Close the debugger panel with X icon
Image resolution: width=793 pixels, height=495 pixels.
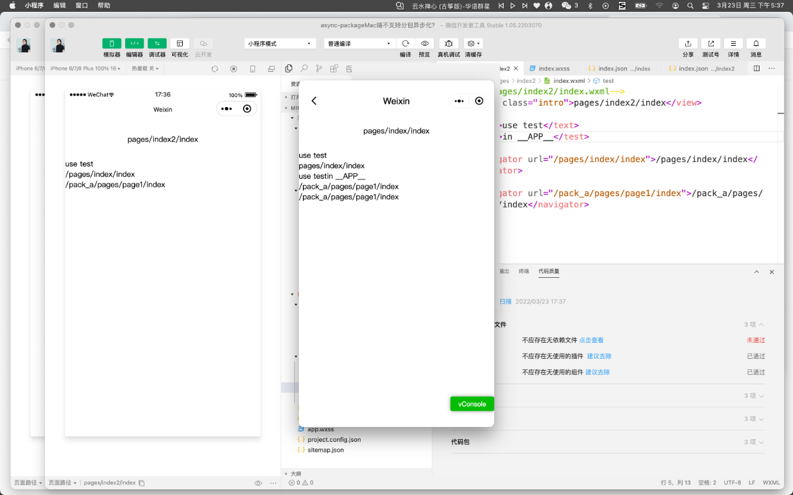(772, 272)
